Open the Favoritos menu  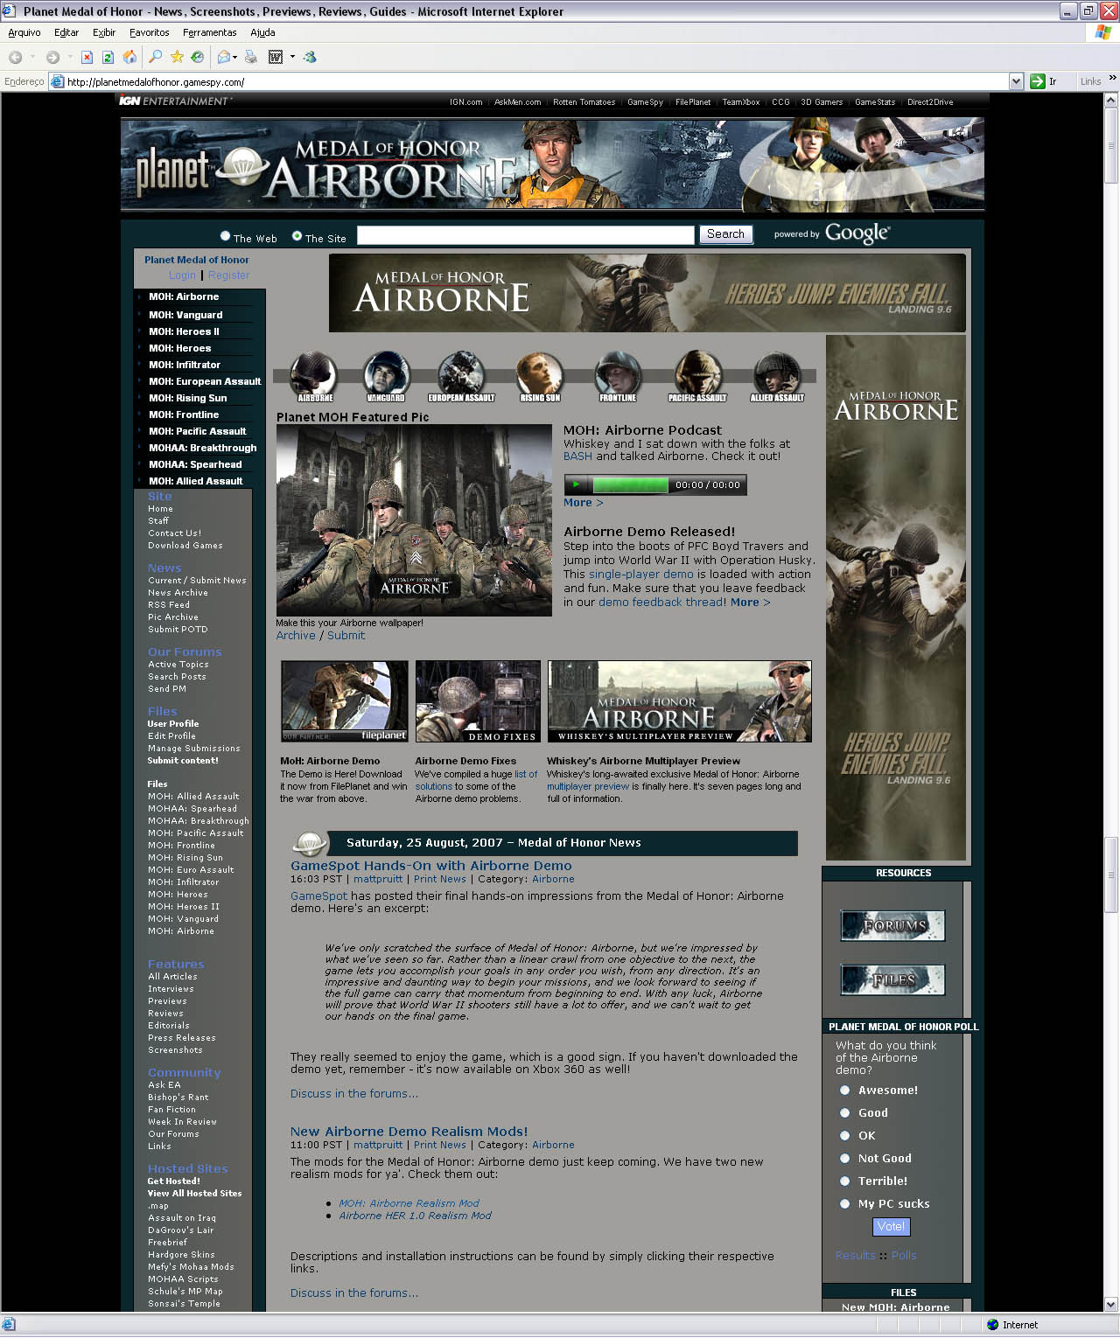(149, 32)
